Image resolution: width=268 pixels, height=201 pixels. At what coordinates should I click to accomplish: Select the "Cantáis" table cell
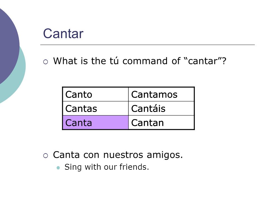click(x=161, y=108)
